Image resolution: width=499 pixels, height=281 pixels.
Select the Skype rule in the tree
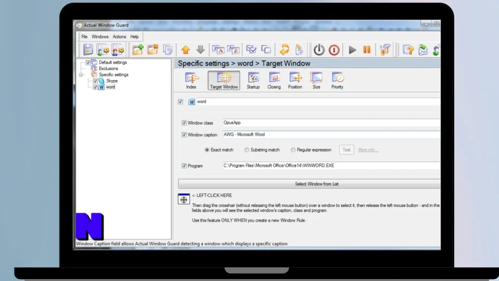(112, 81)
